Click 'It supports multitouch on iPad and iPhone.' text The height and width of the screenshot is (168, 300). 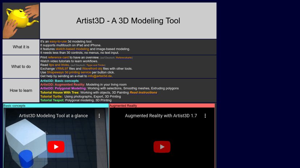tap(71, 45)
